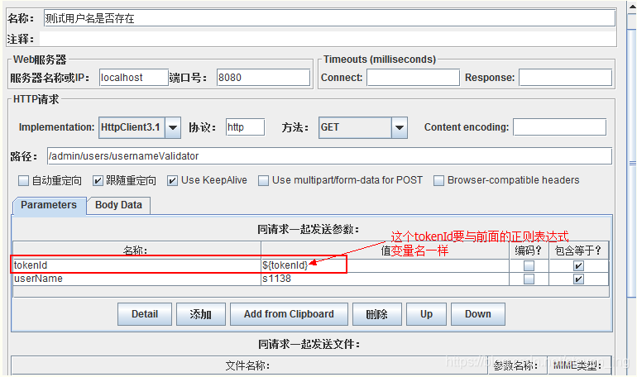Viewport: 637px width, 377px height.
Task: Click the 名称 parameter column header
Action: click(x=136, y=251)
